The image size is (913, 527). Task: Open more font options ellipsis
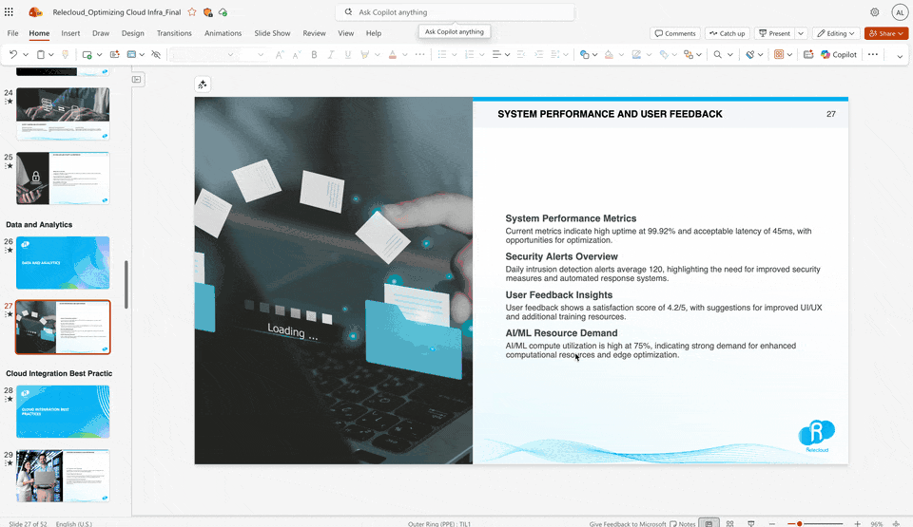(x=419, y=55)
